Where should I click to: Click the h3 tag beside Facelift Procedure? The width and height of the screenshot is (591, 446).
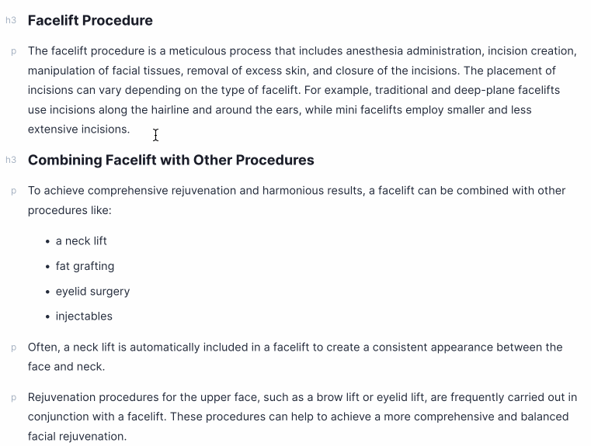11,20
